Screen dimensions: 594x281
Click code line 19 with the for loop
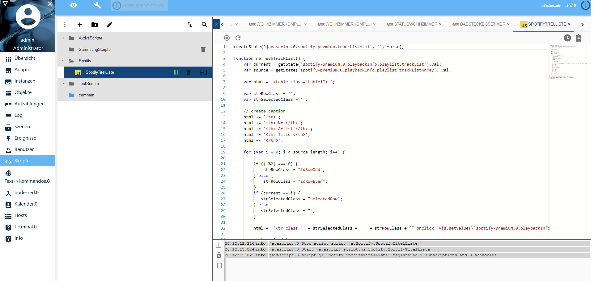click(294, 152)
